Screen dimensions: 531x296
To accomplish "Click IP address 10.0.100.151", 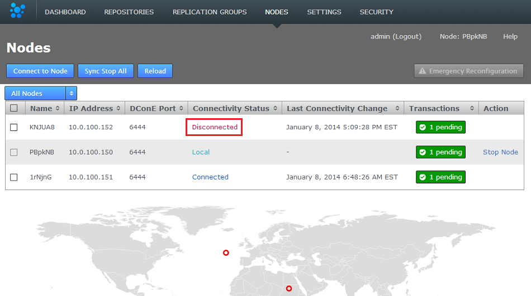I will point(91,177).
